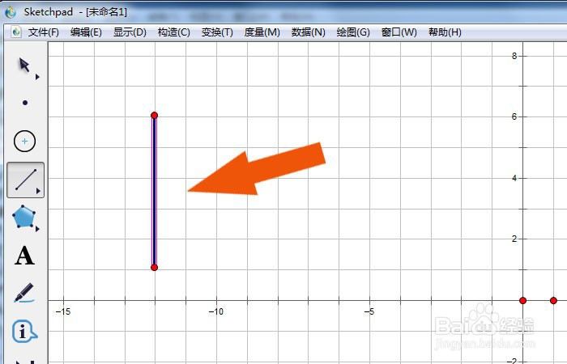This screenshot has height=364, width=567.
Task: Click the x-axis label −15
Action: tap(63, 311)
